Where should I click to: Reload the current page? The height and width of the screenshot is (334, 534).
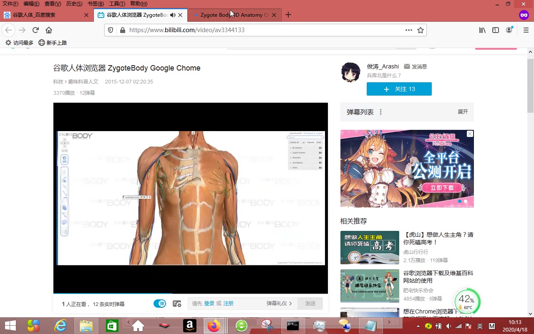[35, 30]
